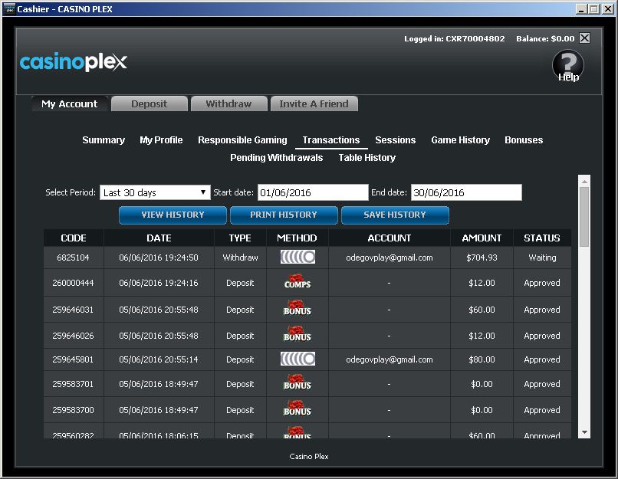Click the SAVE HISTORY button
This screenshot has height=479, width=618.
pyautogui.click(x=395, y=215)
